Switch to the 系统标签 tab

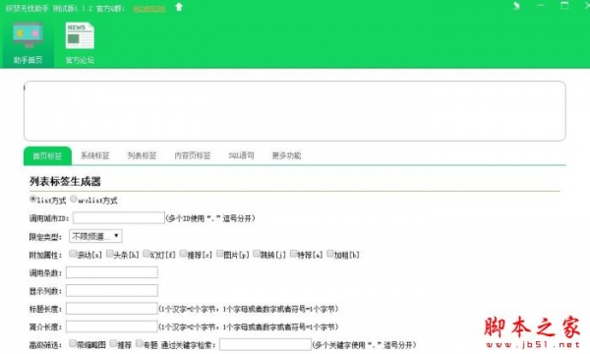[94, 155]
